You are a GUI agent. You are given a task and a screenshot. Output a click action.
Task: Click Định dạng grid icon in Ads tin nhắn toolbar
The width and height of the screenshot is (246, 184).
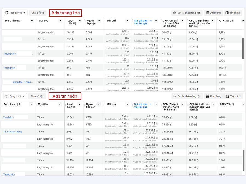tap(207, 96)
